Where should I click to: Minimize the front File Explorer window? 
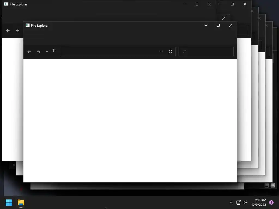[206, 25]
